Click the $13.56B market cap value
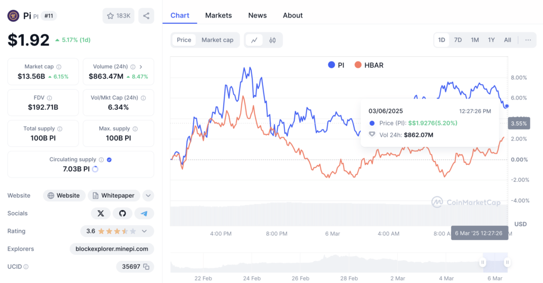The width and height of the screenshot is (543, 283). pos(31,76)
